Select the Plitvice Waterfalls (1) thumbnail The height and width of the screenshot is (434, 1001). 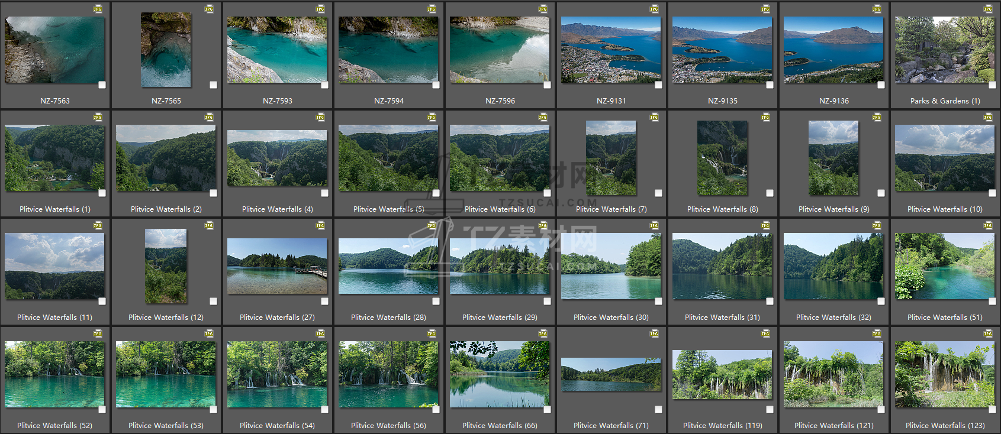(54, 158)
